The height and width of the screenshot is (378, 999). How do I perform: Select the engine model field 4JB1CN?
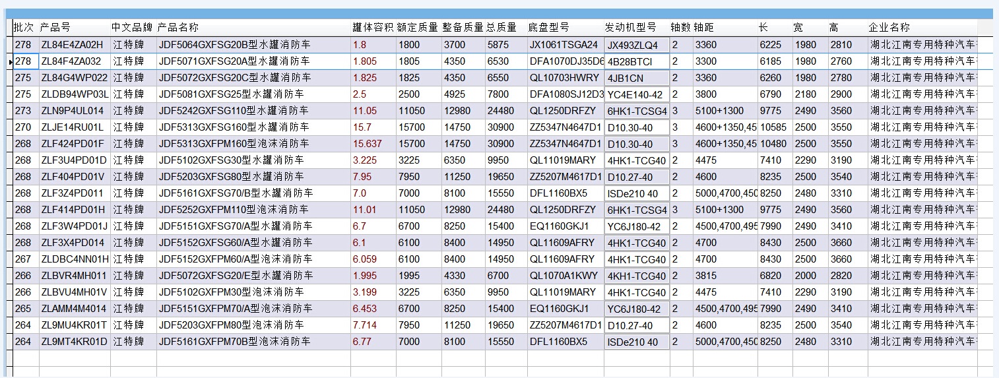pyautogui.click(x=636, y=79)
